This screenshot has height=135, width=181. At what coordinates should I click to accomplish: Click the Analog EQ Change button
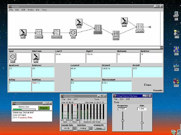pyautogui.click(x=99, y=128)
